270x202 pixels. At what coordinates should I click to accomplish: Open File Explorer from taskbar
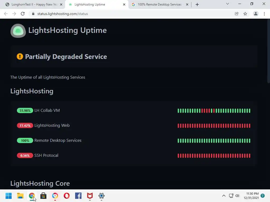pos(20,196)
